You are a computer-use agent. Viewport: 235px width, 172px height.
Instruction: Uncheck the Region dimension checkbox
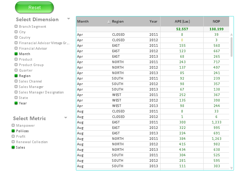click(x=16, y=76)
